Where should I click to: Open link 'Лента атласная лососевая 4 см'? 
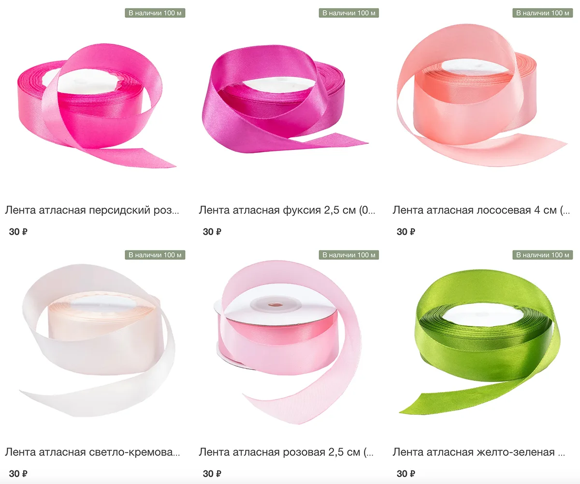tap(481, 210)
